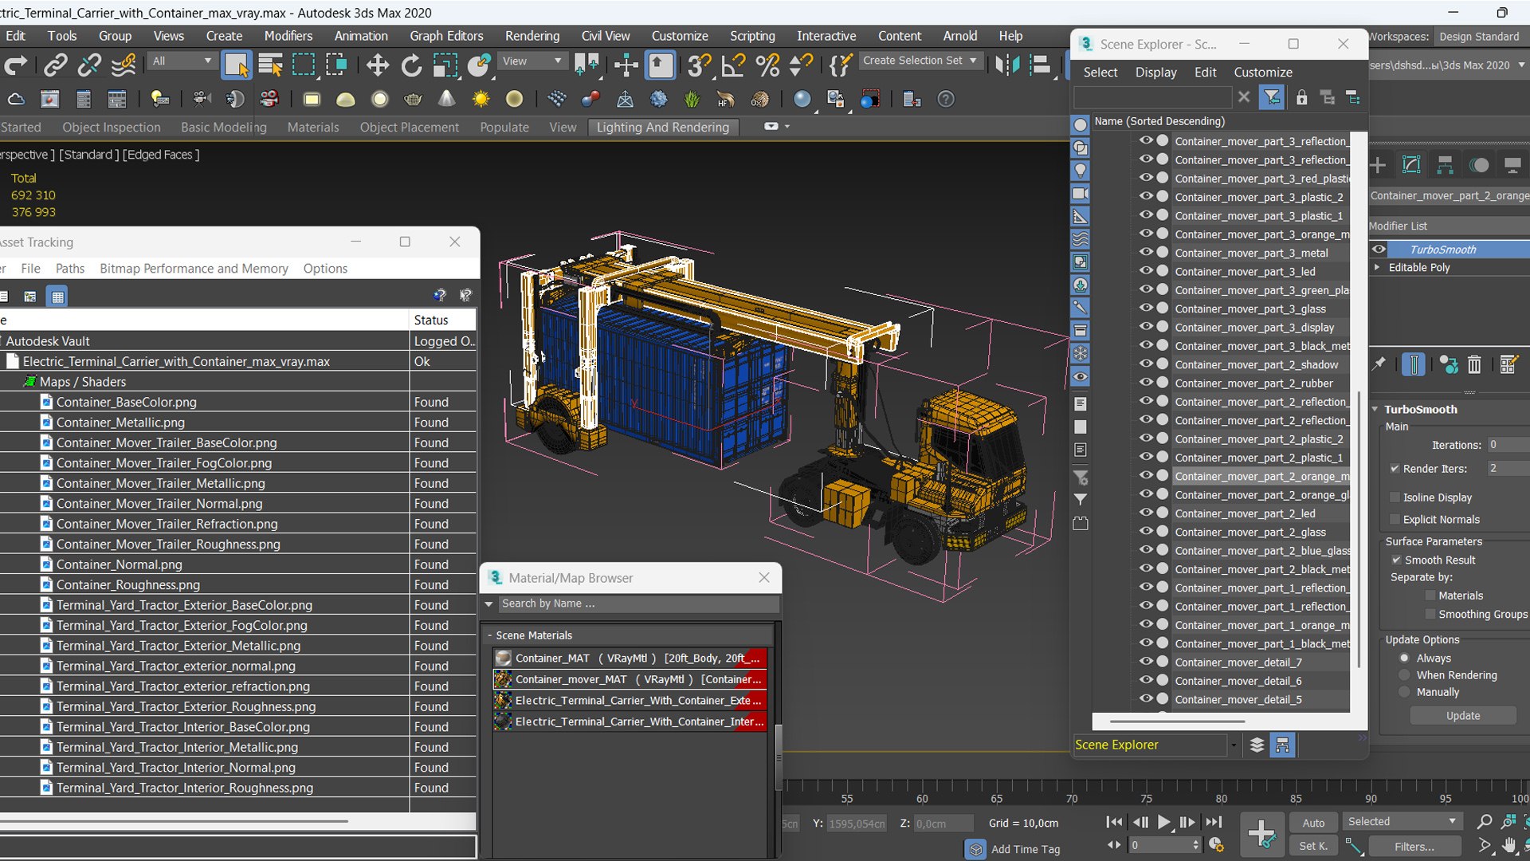Select Container_Normal.png row in Asset Tracking
The height and width of the screenshot is (861, 1530).
pyautogui.click(x=237, y=564)
